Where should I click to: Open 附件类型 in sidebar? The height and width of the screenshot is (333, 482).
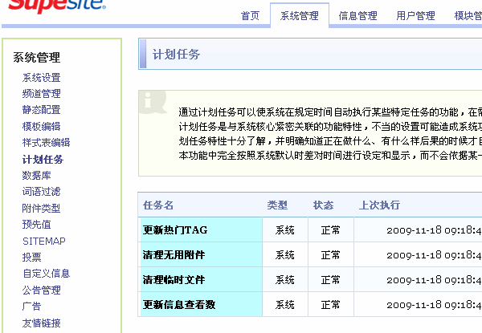click(41, 208)
